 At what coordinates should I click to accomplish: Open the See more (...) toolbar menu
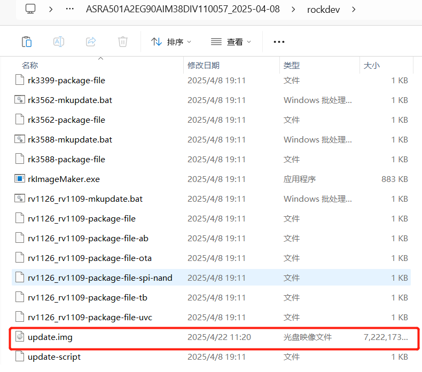click(x=279, y=42)
